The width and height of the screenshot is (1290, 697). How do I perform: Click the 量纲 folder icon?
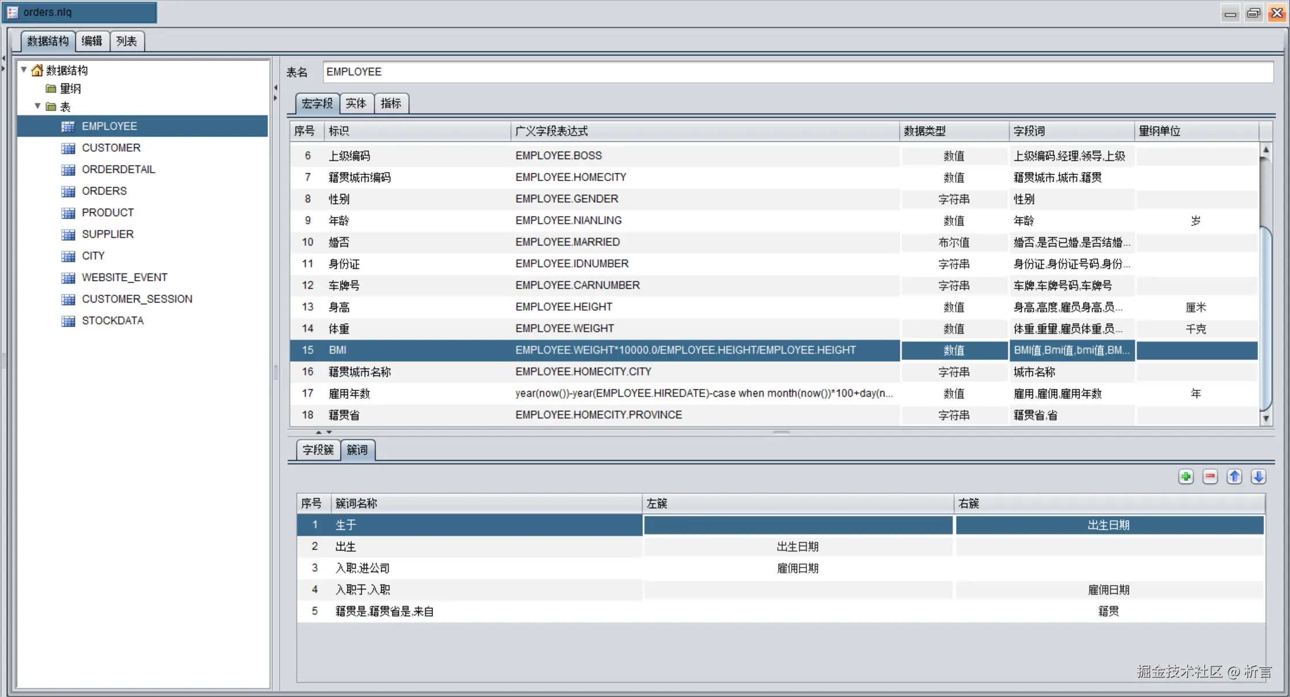[51, 89]
